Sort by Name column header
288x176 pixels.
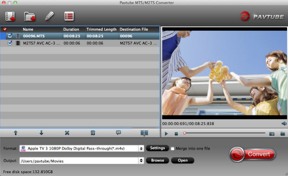(x=28, y=29)
